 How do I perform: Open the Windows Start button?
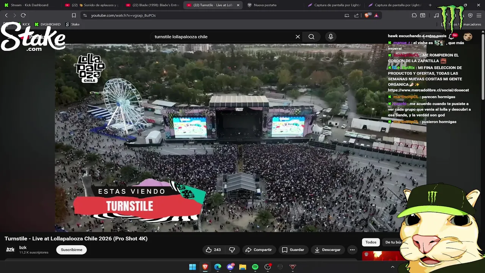pyautogui.click(x=192, y=267)
